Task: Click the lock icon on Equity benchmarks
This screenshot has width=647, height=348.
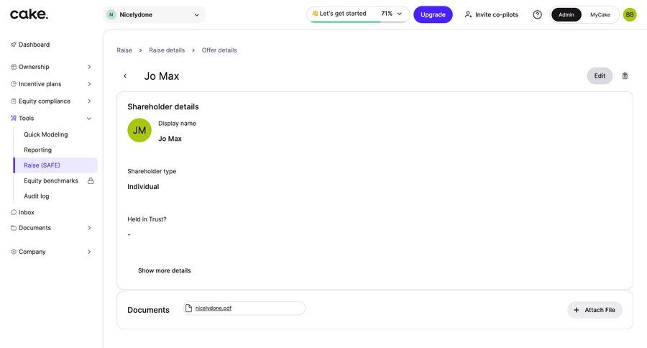Action: (91, 181)
